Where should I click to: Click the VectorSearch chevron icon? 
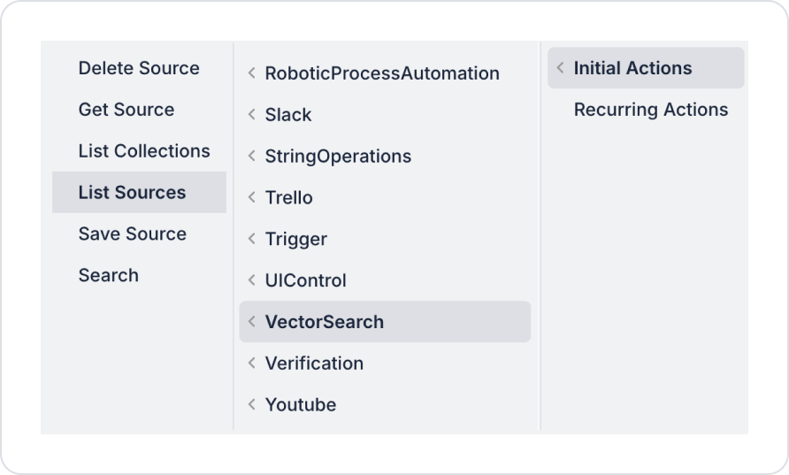point(252,322)
